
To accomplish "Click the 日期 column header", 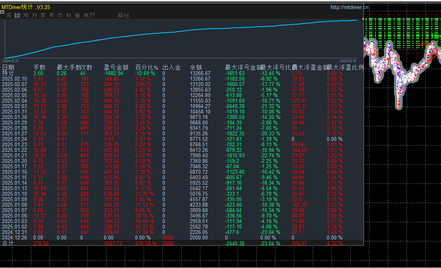I will [x=8, y=68].
